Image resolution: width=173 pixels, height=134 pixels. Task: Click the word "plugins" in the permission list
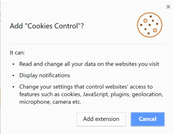[120, 94]
